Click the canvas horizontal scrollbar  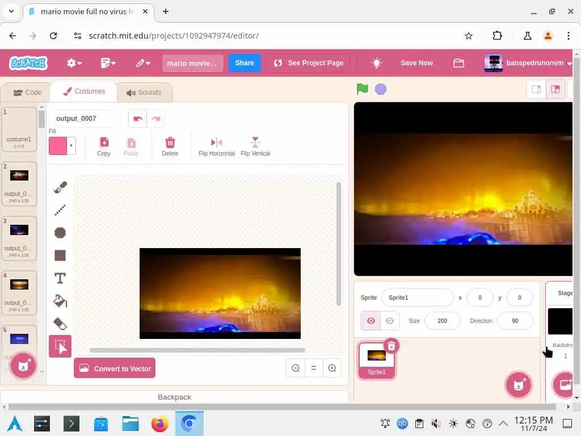197,350
